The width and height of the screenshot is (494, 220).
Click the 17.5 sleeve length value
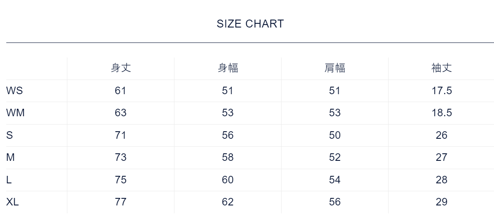pyautogui.click(x=442, y=91)
